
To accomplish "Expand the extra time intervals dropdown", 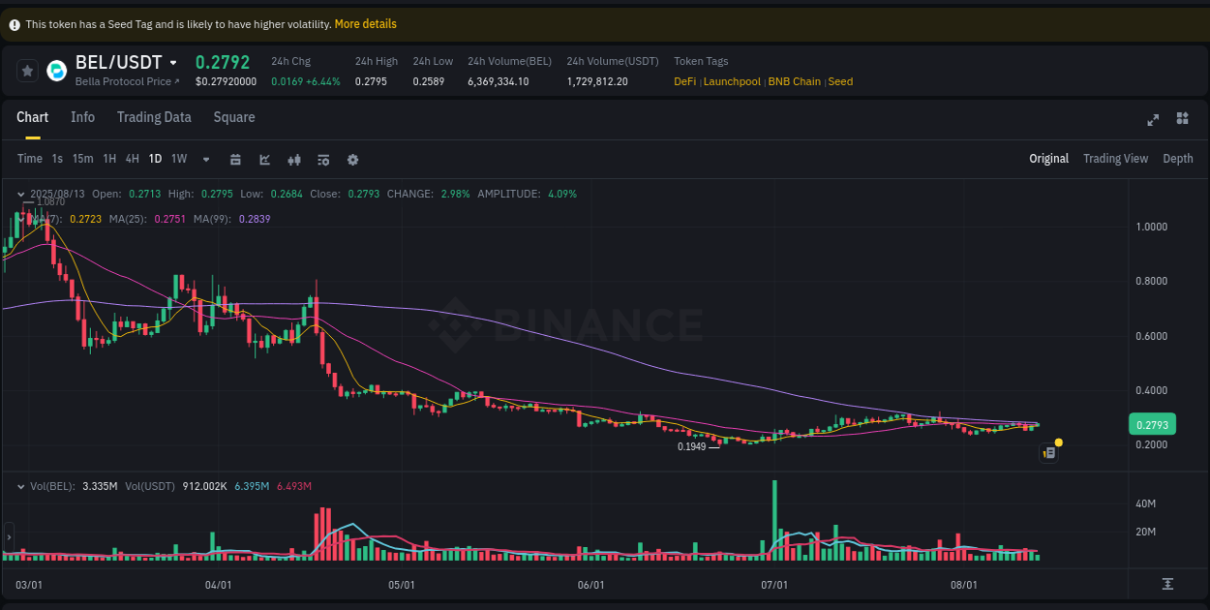I will (205, 159).
